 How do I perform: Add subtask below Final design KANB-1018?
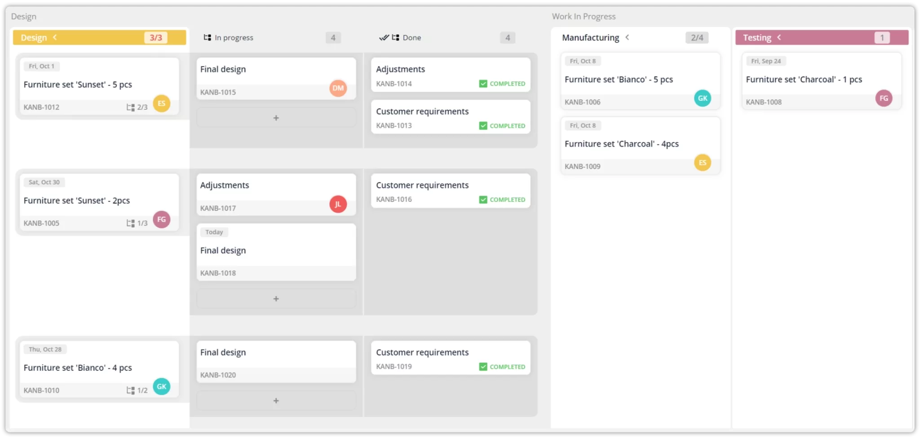coord(276,299)
